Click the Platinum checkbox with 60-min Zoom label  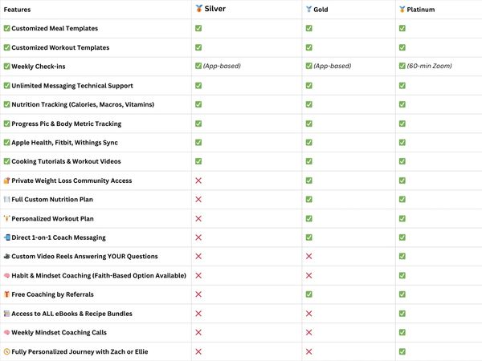pyautogui.click(x=402, y=66)
